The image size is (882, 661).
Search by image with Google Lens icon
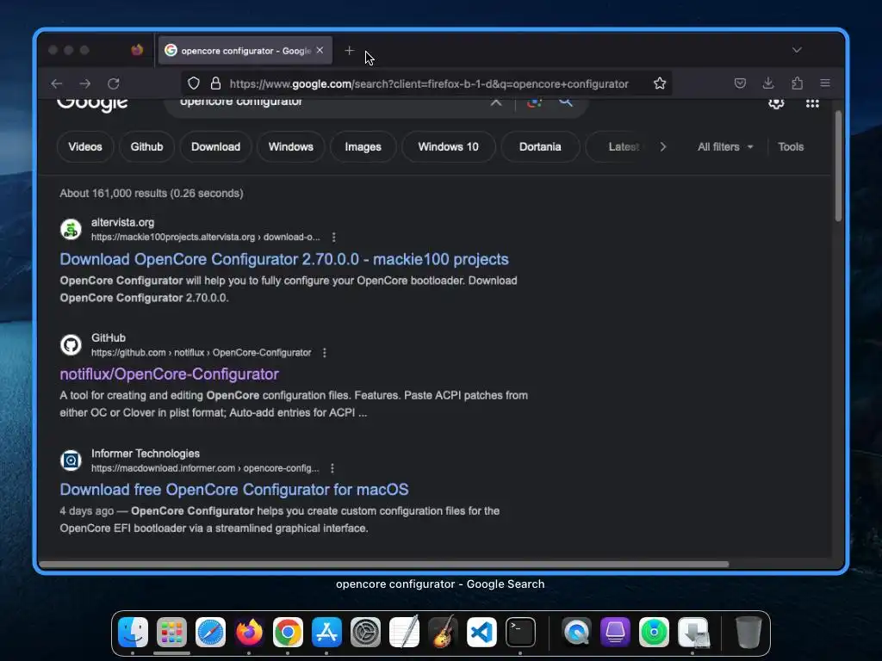pos(534,103)
